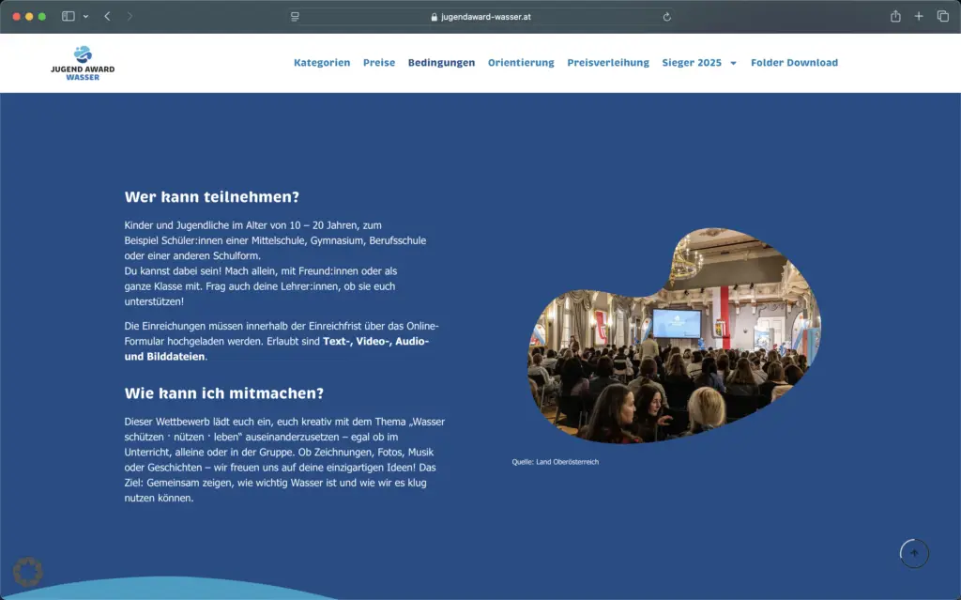Show the tab overview in Safari
Viewport: 961px width, 600px height.
point(942,15)
